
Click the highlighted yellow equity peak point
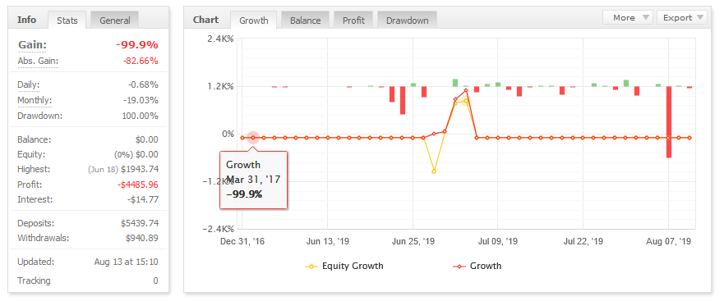466,101
